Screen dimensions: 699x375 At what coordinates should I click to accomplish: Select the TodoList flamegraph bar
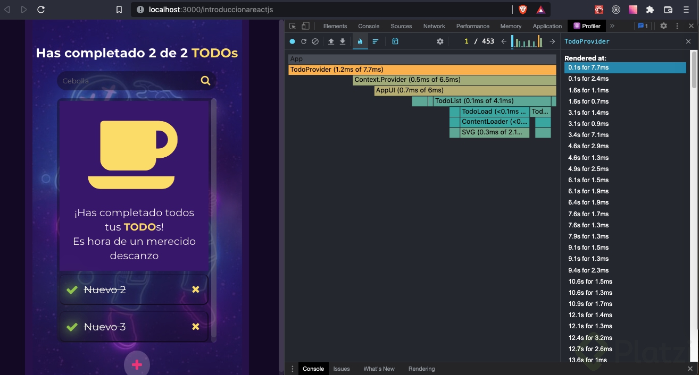(x=492, y=101)
